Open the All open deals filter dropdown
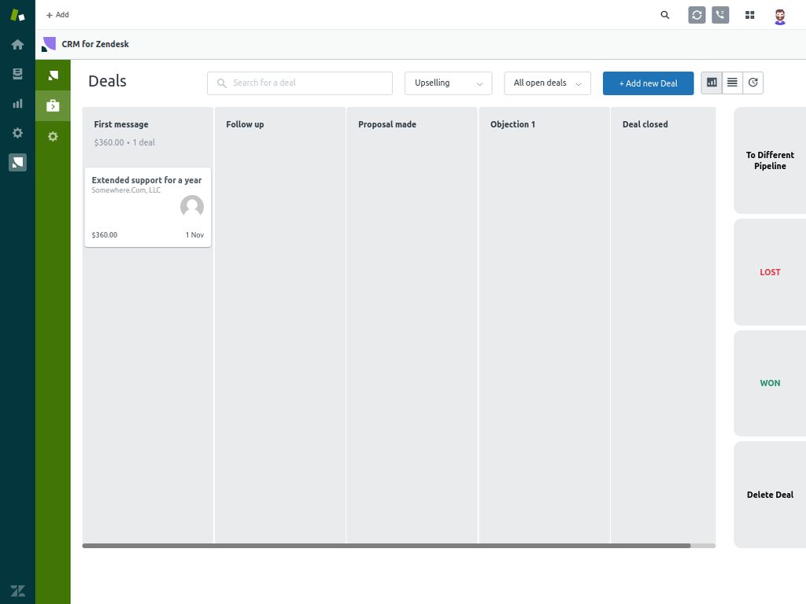This screenshot has width=806, height=604. [547, 83]
